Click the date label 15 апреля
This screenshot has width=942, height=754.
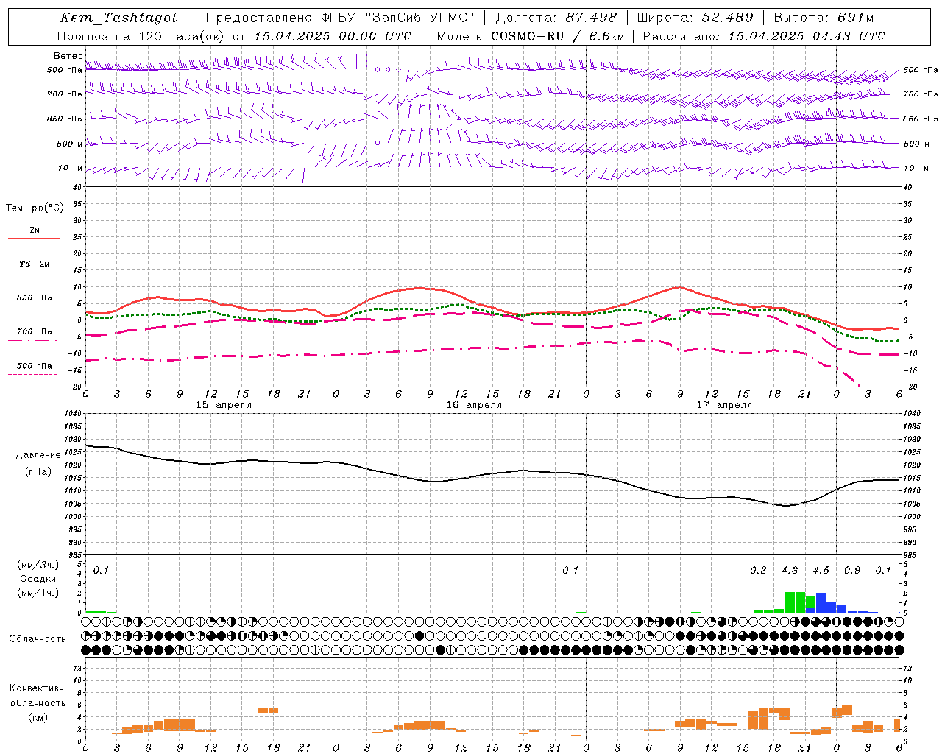click(x=224, y=405)
